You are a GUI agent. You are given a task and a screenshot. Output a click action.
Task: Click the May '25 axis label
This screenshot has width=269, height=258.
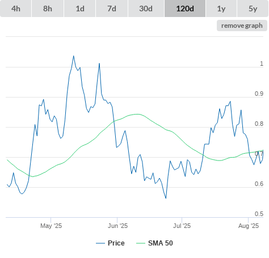pos(51,226)
